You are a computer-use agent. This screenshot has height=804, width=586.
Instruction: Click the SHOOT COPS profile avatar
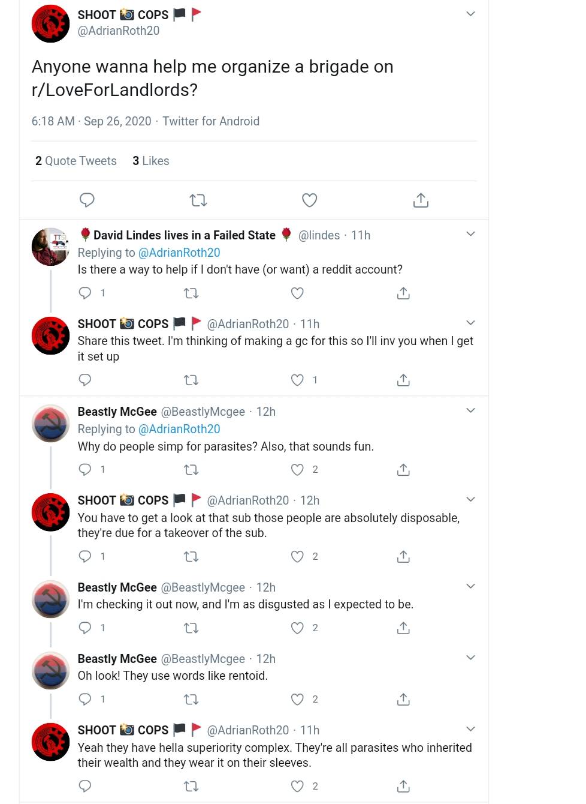pyautogui.click(x=50, y=23)
